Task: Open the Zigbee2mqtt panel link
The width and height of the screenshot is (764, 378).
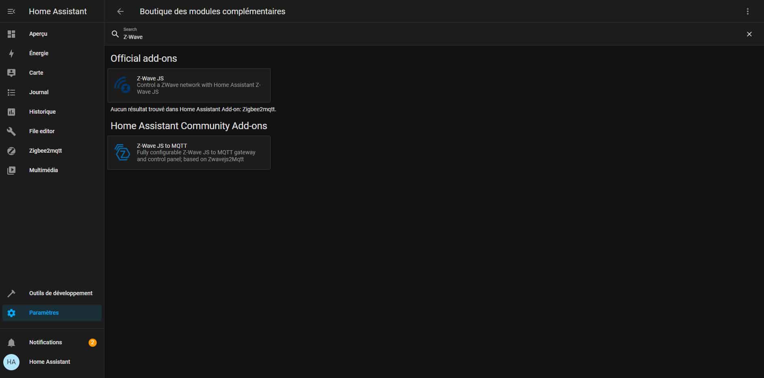Action: pos(52,151)
